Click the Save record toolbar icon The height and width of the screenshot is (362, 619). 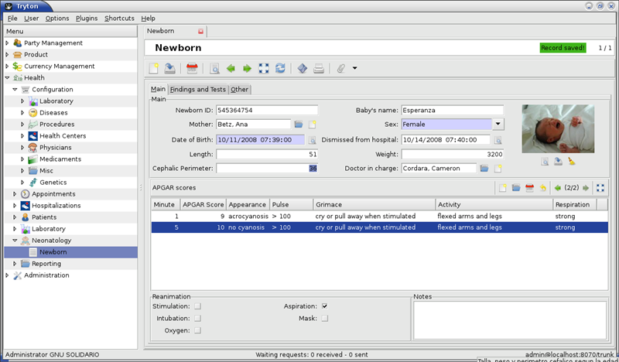pos(169,68)
